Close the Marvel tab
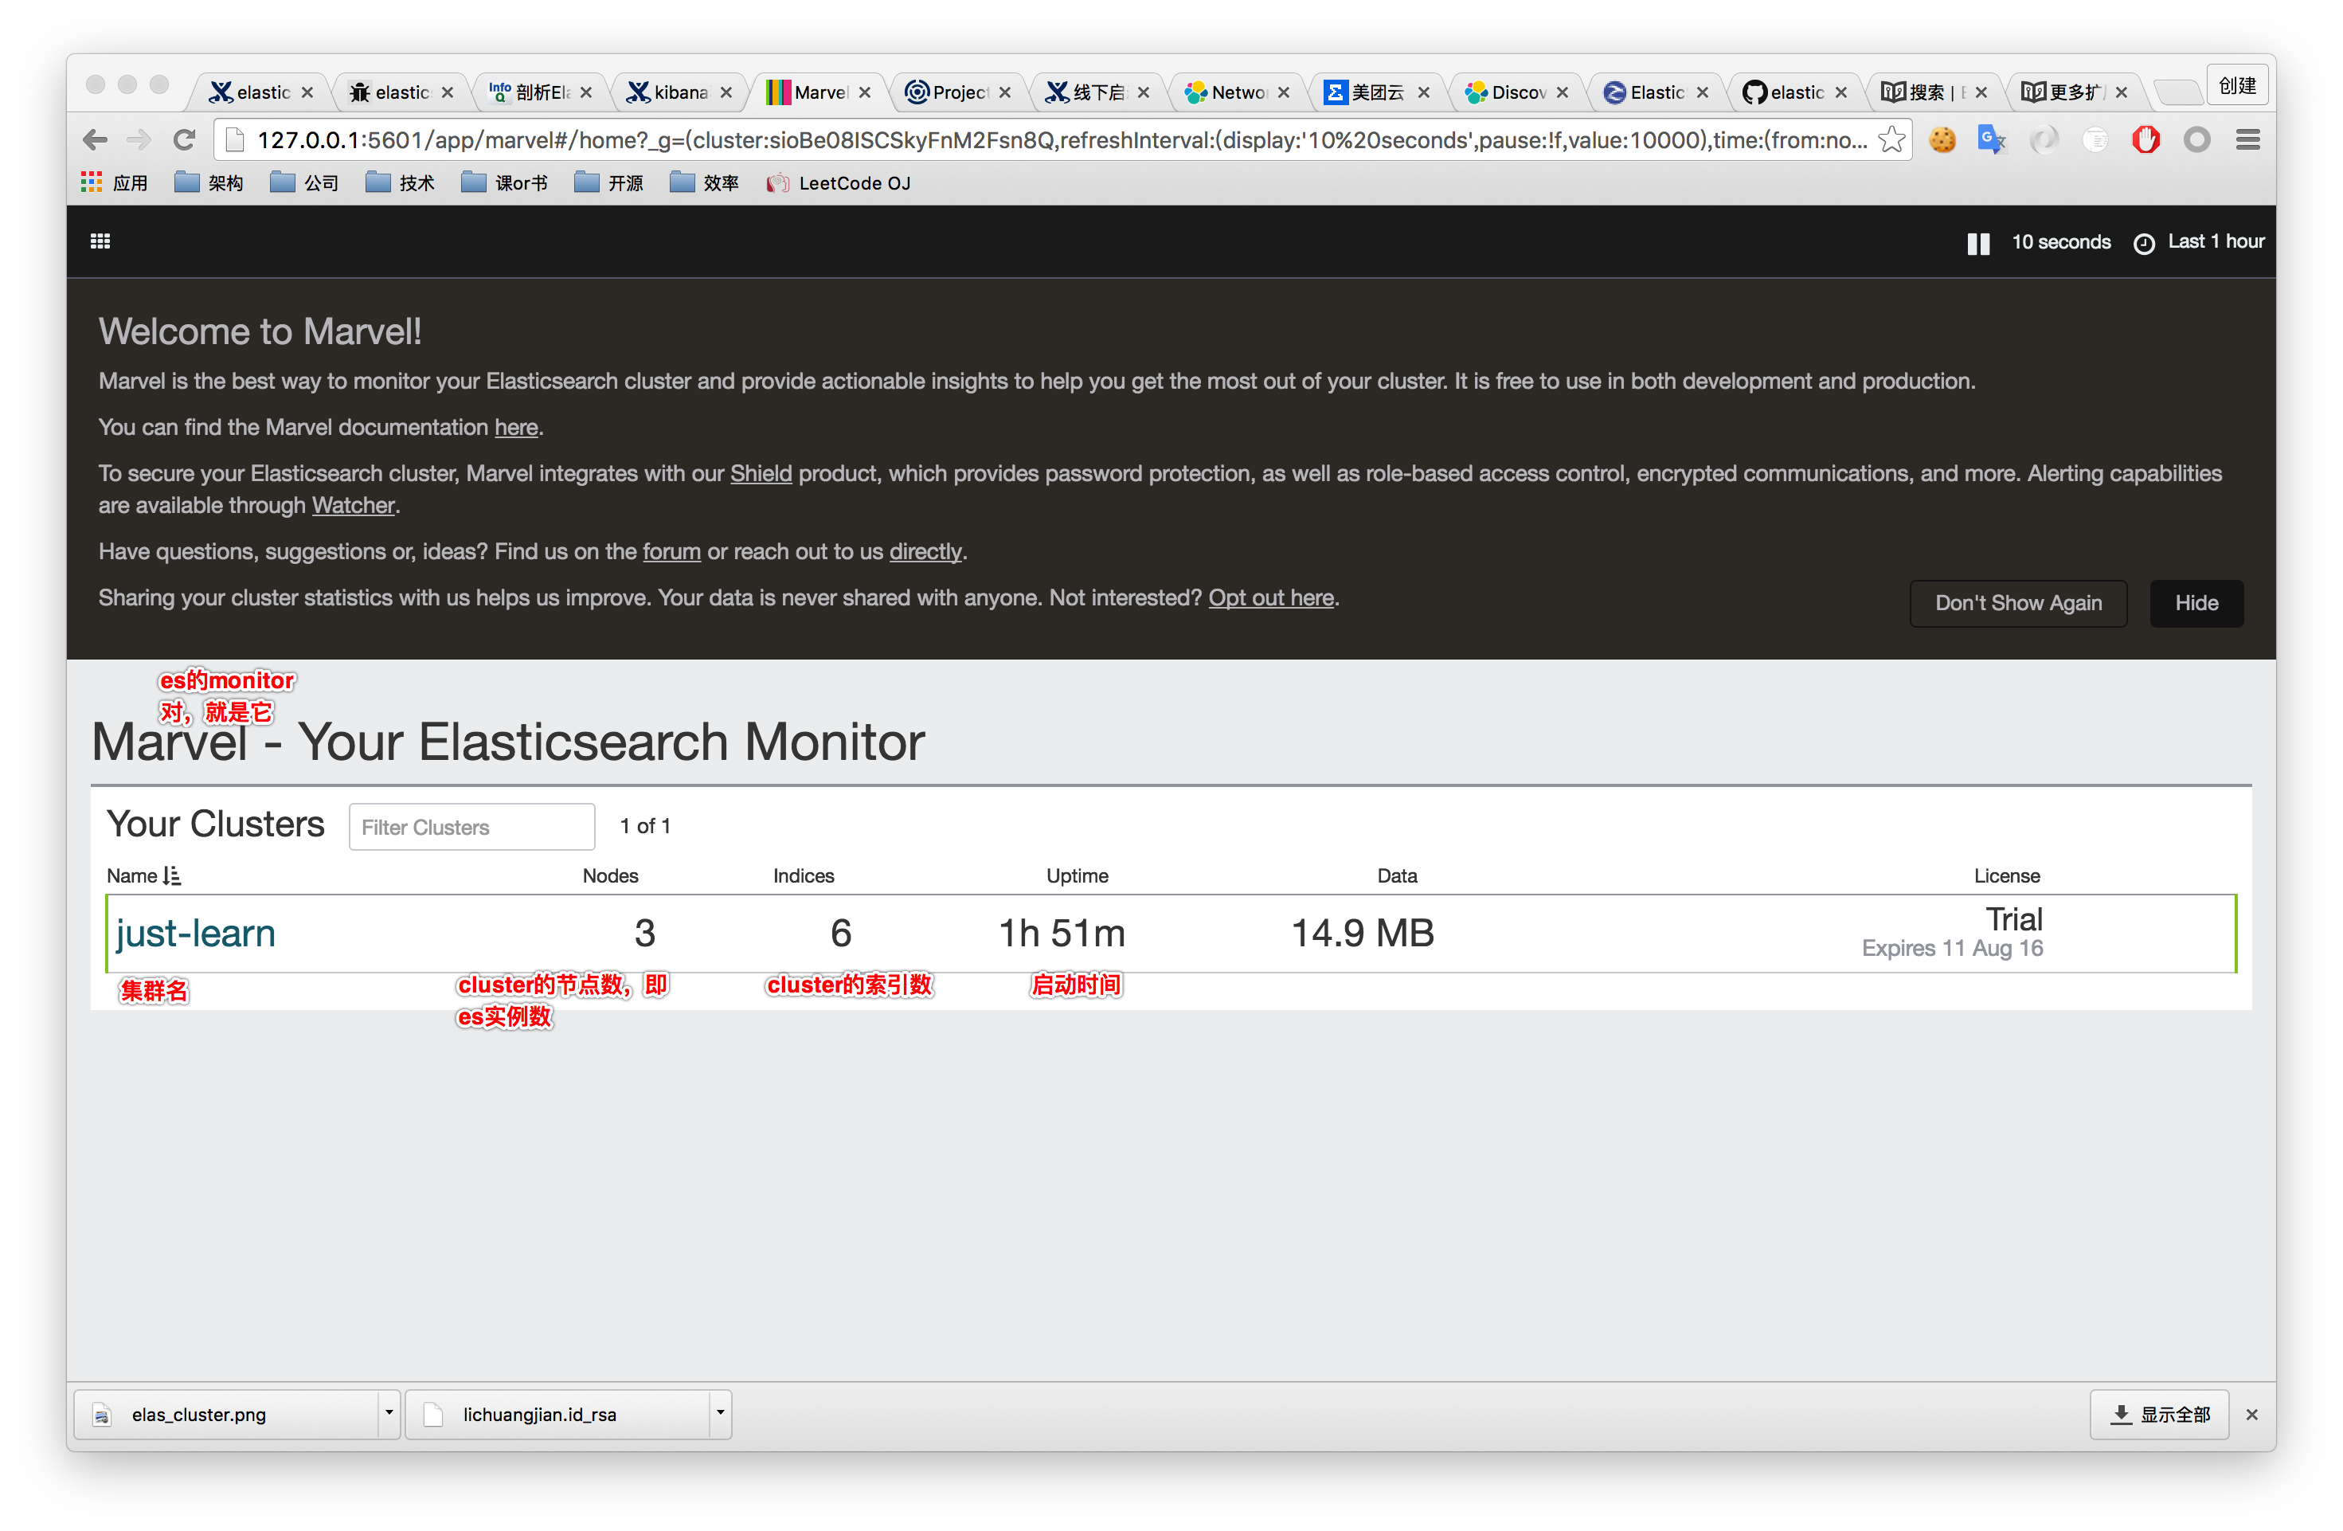Image resolution: width=2343 pixels, height=1531 pixels. pyautogui.click(x=864, y=92)
